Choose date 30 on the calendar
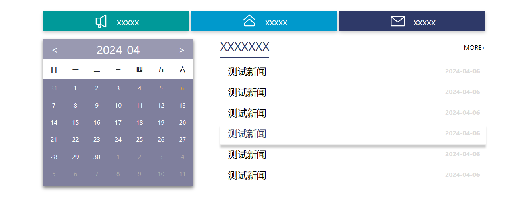 tap(97, 157)
